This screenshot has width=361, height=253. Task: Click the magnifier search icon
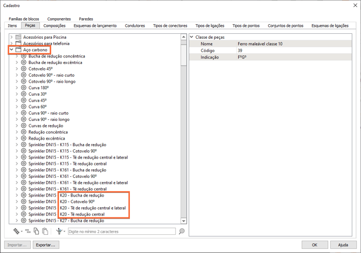[182, 232]
